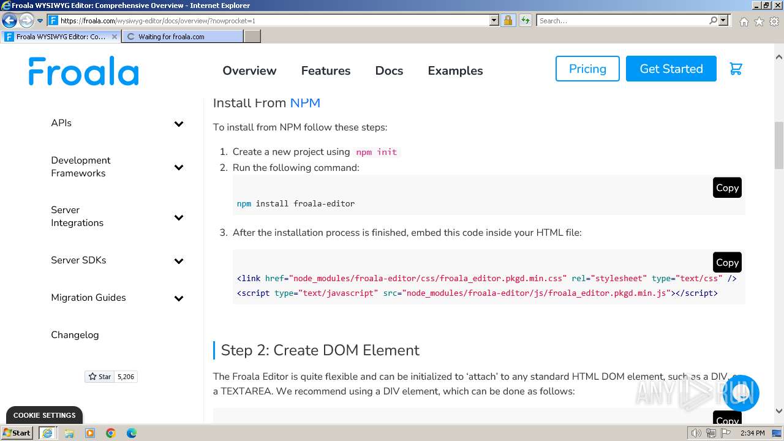Click the 'npm init' inline code

pyautogui.click(x=377, y=152)
